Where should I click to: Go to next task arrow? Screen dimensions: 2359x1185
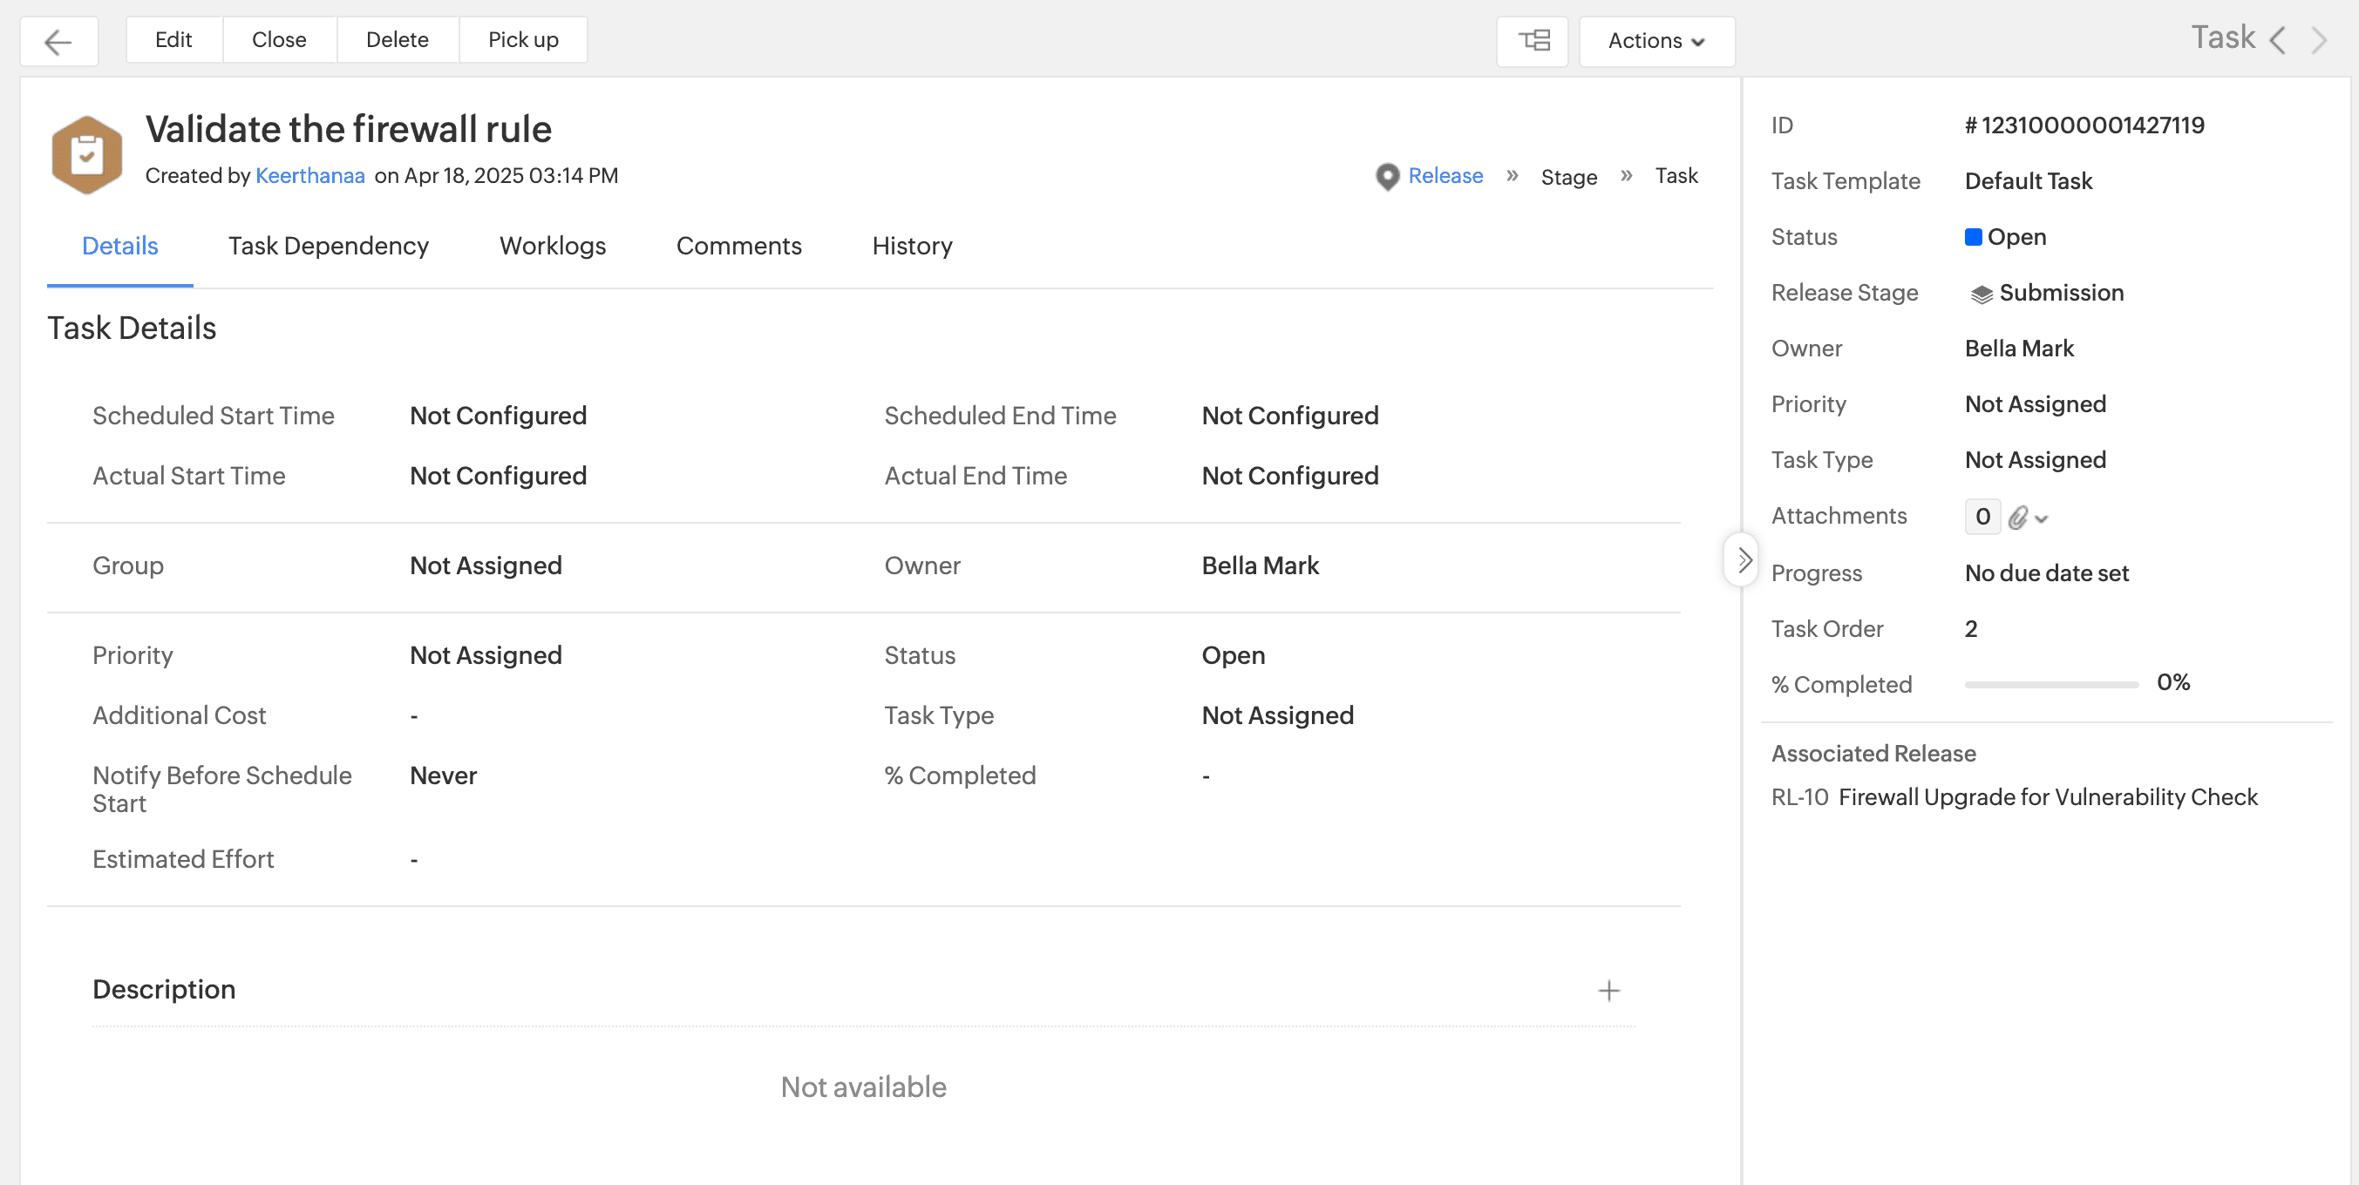pos(2320,40)
